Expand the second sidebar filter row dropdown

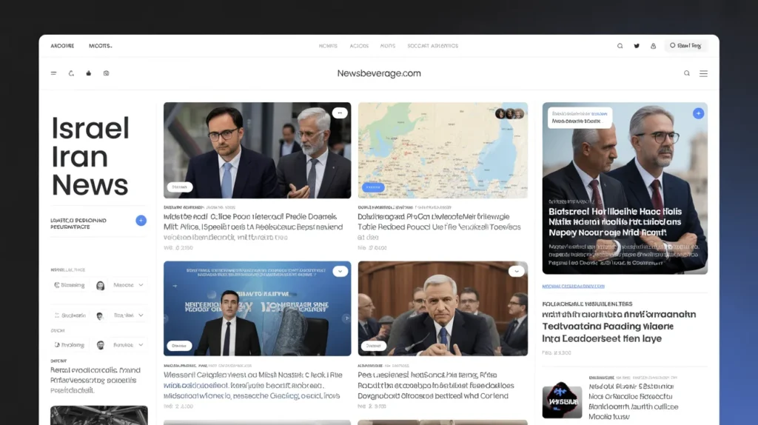[x=141, y=315]
